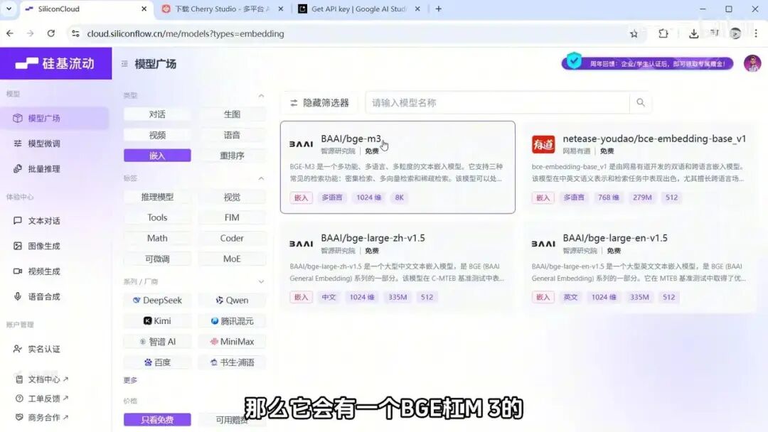Image resolution: width=768 pixels, height=432 pixels.
Task: Open BAAI/bge-large-zh-v1.5 model card
Action: coord(398,266)
